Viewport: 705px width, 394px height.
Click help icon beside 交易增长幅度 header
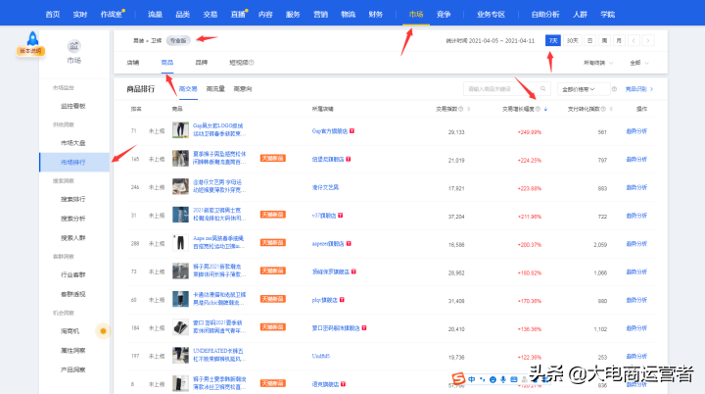tap(538, 109)
